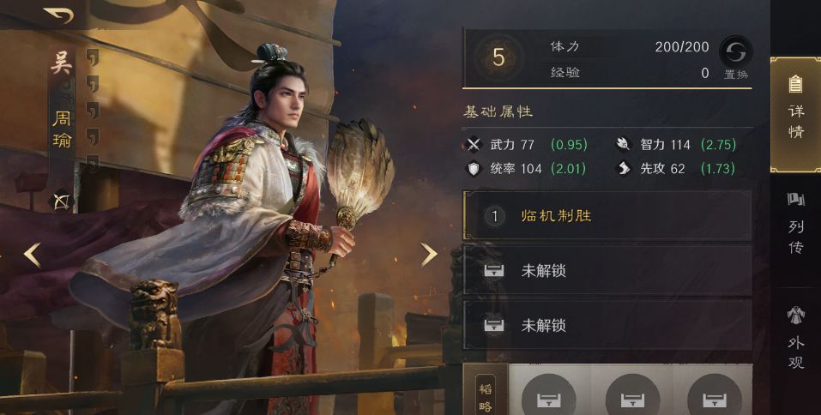
Task: Switch to the 列传 biography tab
Action: [795, 224]
